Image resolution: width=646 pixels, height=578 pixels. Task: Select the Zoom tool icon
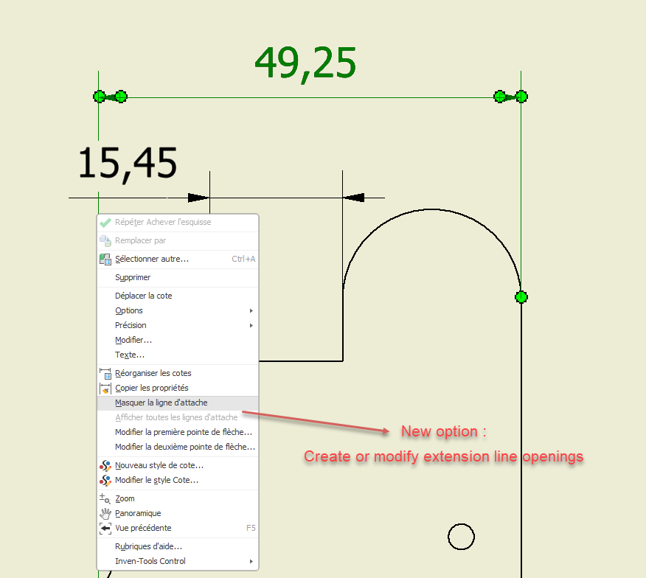tap(104, 498)
